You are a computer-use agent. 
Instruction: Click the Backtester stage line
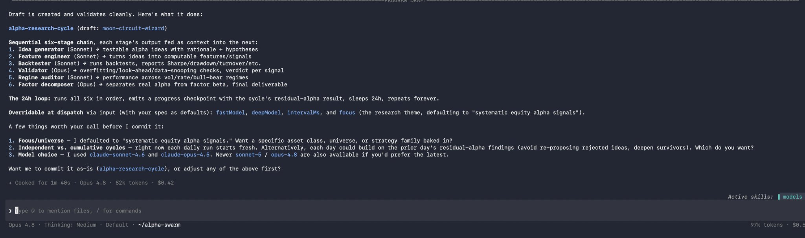(135, 64)
